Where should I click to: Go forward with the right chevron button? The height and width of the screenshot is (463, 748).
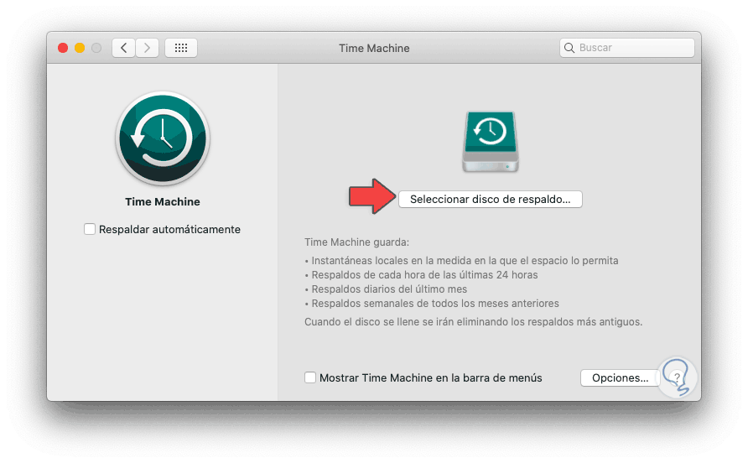147,48
